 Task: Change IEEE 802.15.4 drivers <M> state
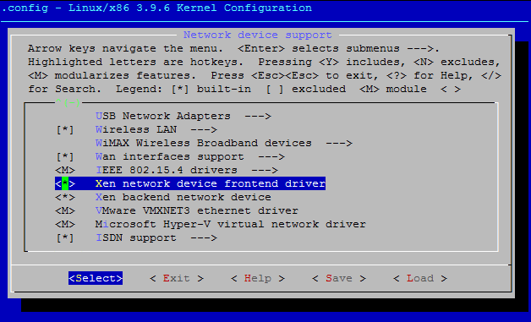click(x=65, y=171)
